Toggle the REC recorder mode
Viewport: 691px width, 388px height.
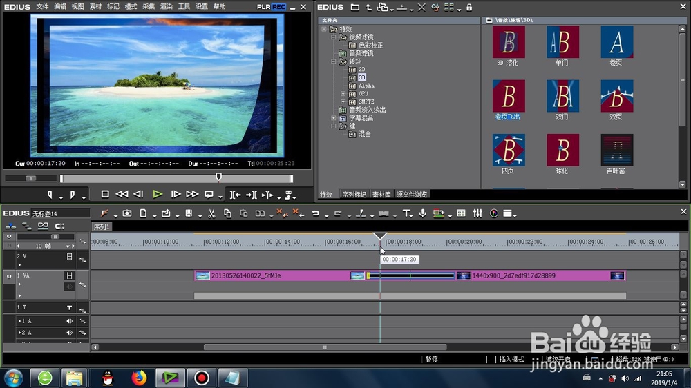coord(279,7)
